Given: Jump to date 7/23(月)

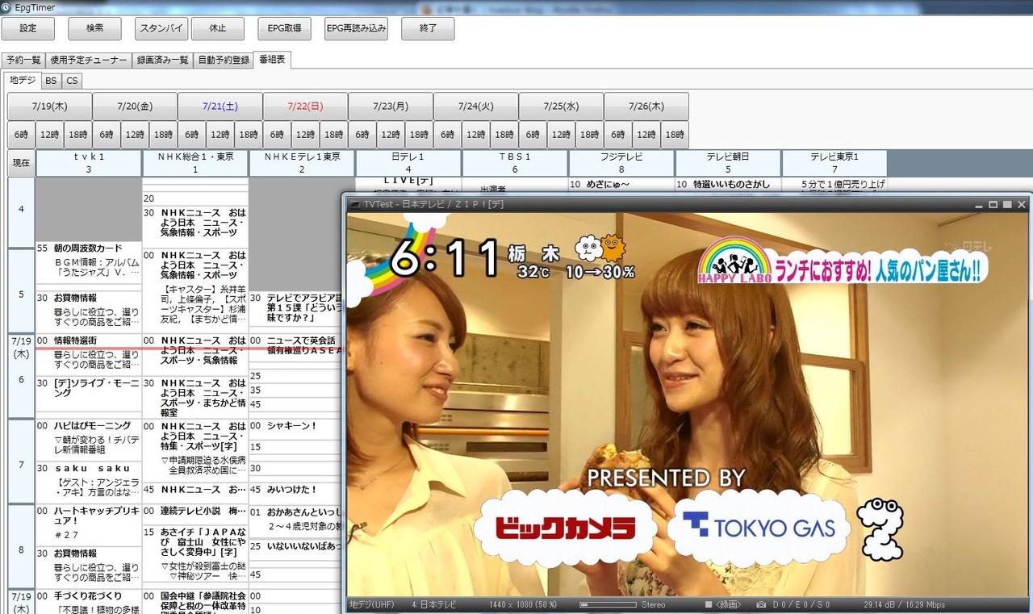Looking at the screenshot, I should pyautogui.click(x=391, y=106).
